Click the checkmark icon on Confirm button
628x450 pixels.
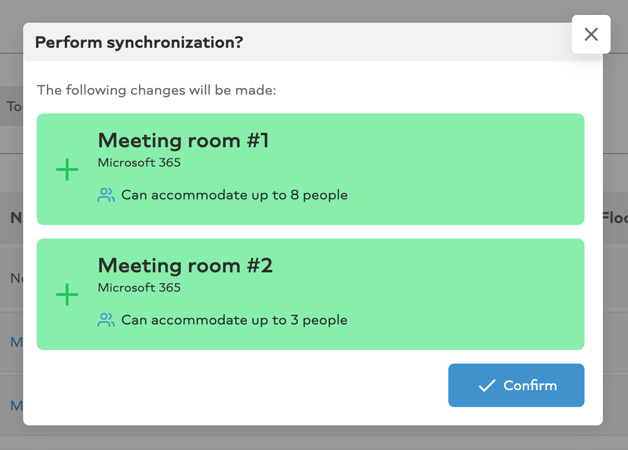tap(487, 385)
